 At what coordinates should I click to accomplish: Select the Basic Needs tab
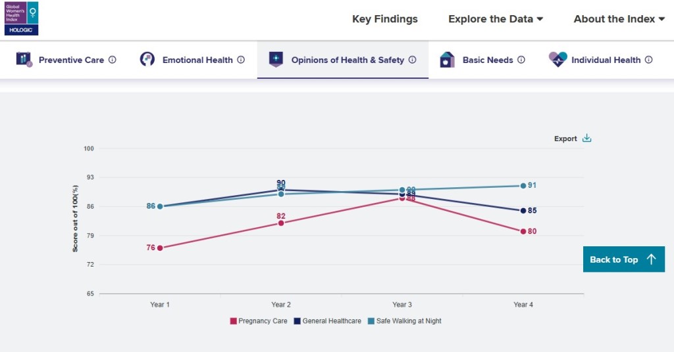point(488,60)
